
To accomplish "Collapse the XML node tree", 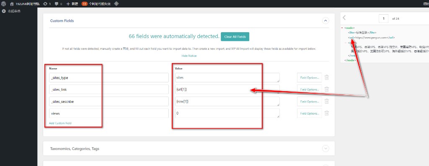I will pyautogui.click(x=342, y=28).
